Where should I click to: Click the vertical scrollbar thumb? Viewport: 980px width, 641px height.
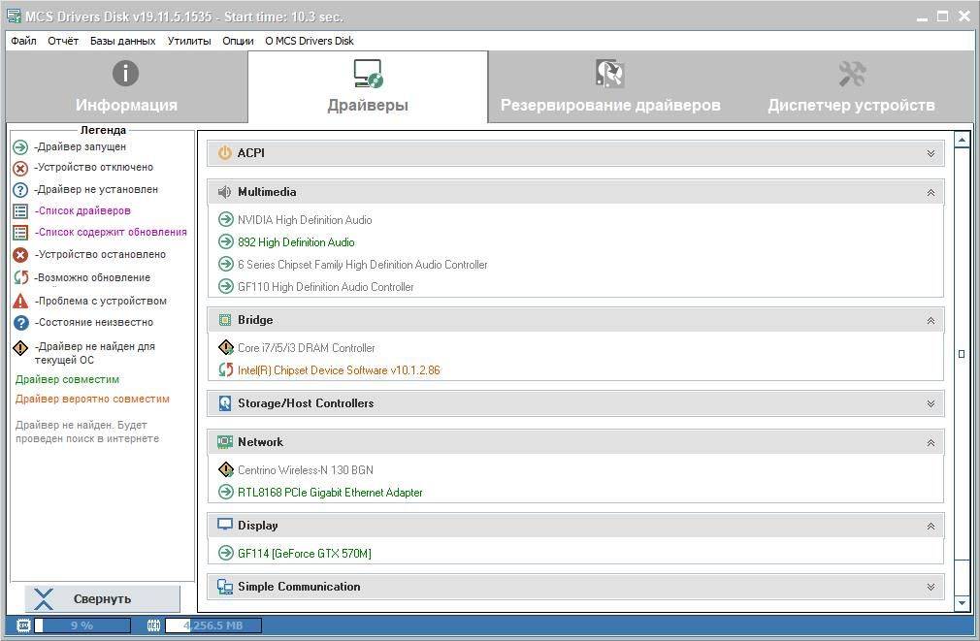tap(962, 354)
